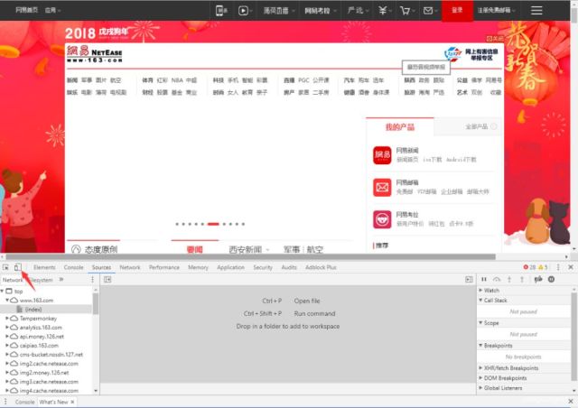Image resolution: width=578 pixels, height=408 pixels.
Task: Expand the Tampermonkey tree node
Action: [x=7, y=319]
